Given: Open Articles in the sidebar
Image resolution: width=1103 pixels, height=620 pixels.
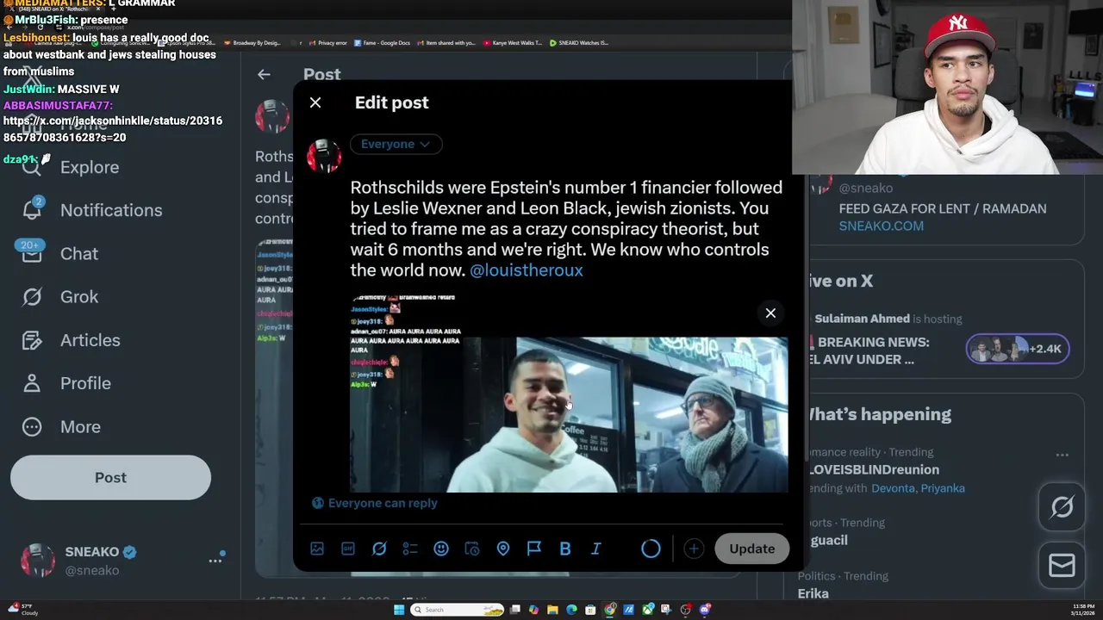Looking at the screenshot, I should tap(72, 340).
